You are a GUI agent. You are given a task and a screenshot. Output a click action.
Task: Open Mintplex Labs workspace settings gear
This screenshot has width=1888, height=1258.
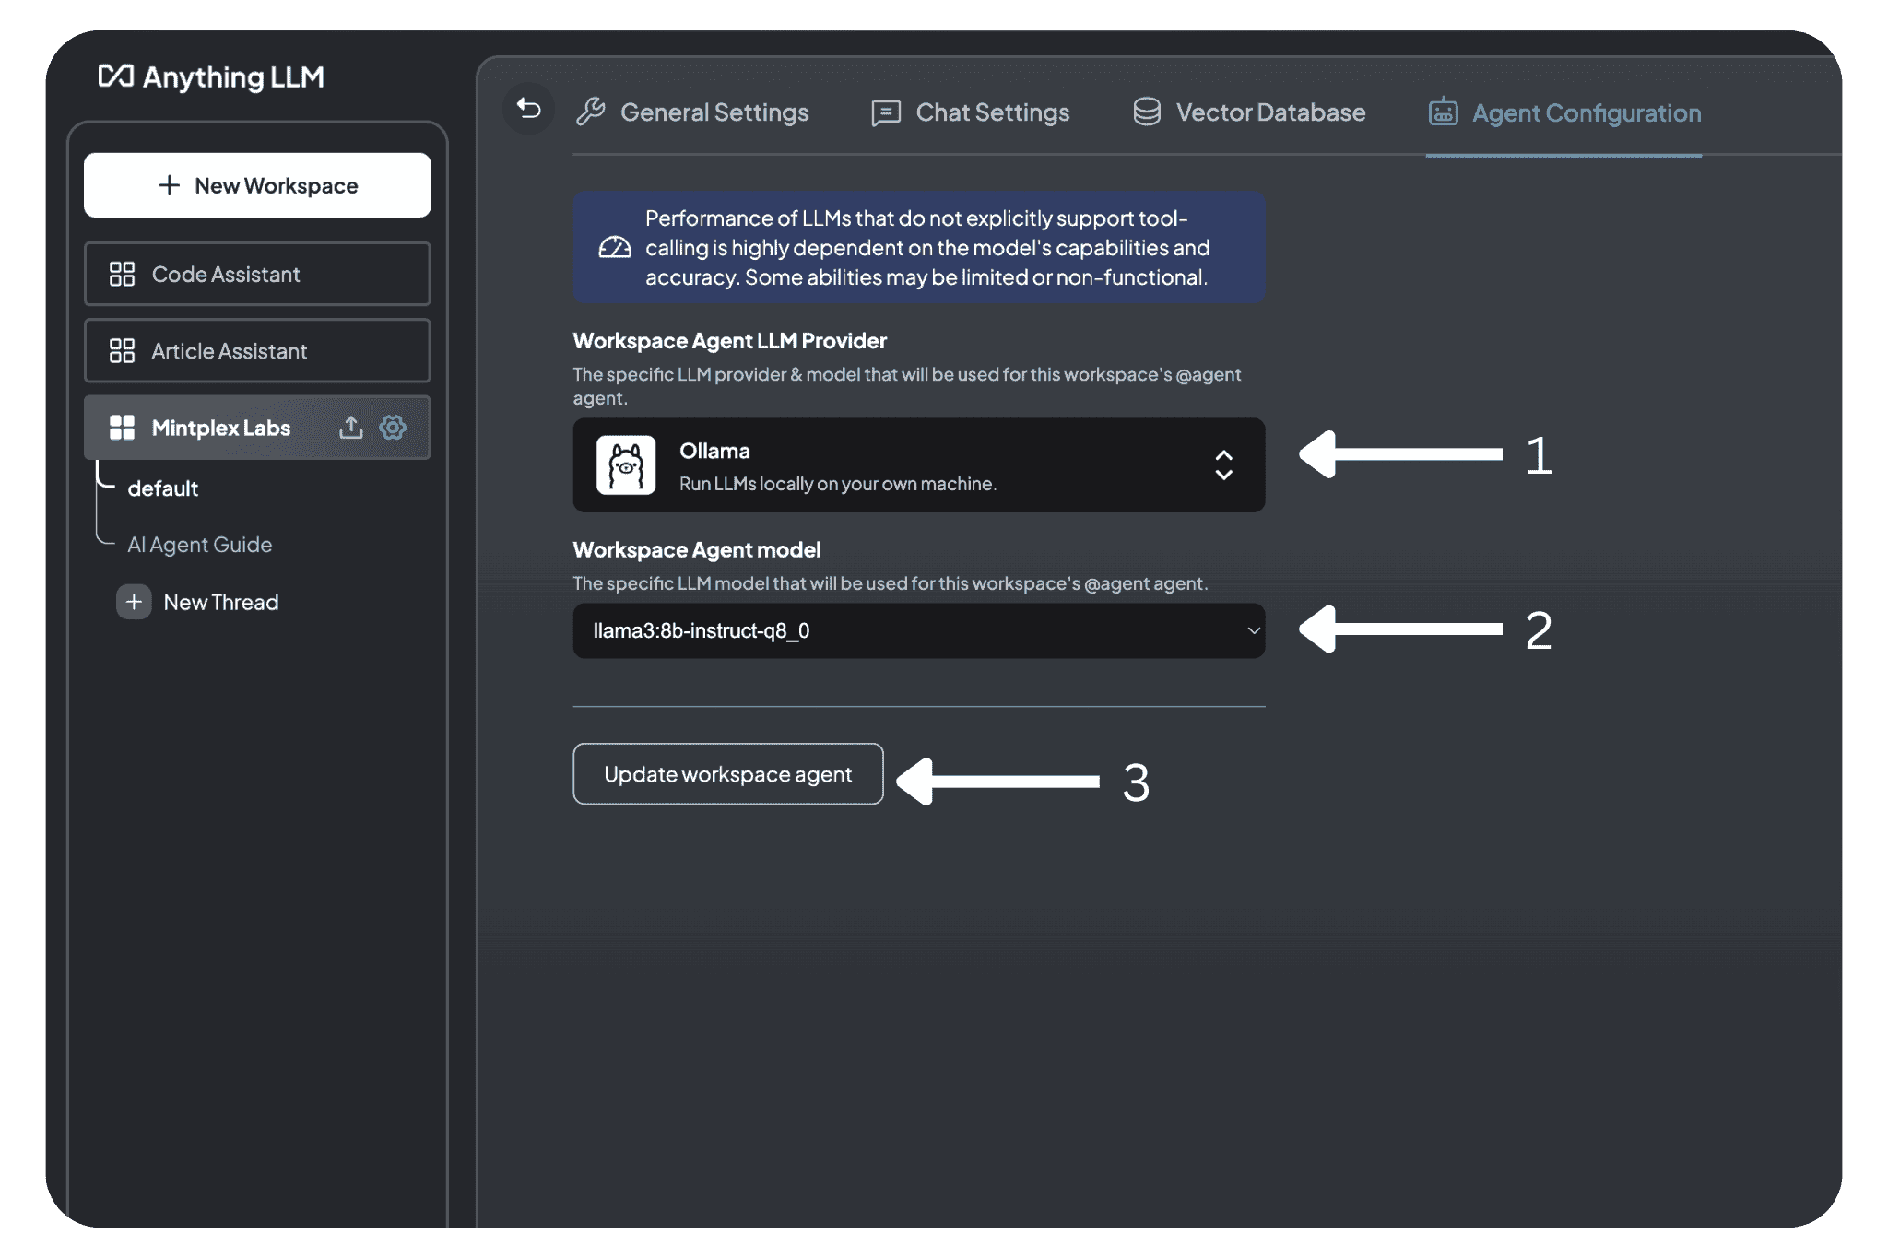(394, 428)
